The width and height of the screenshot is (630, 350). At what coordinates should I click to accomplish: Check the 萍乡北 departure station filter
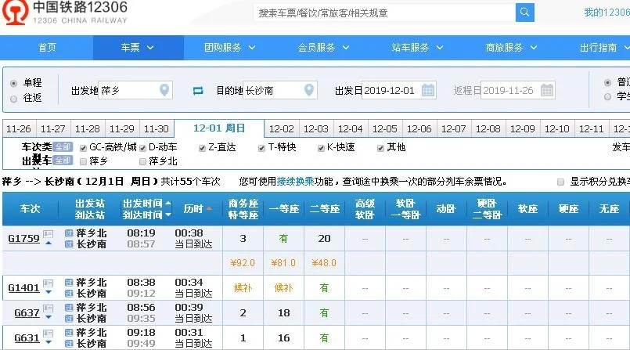coord(142,161)
